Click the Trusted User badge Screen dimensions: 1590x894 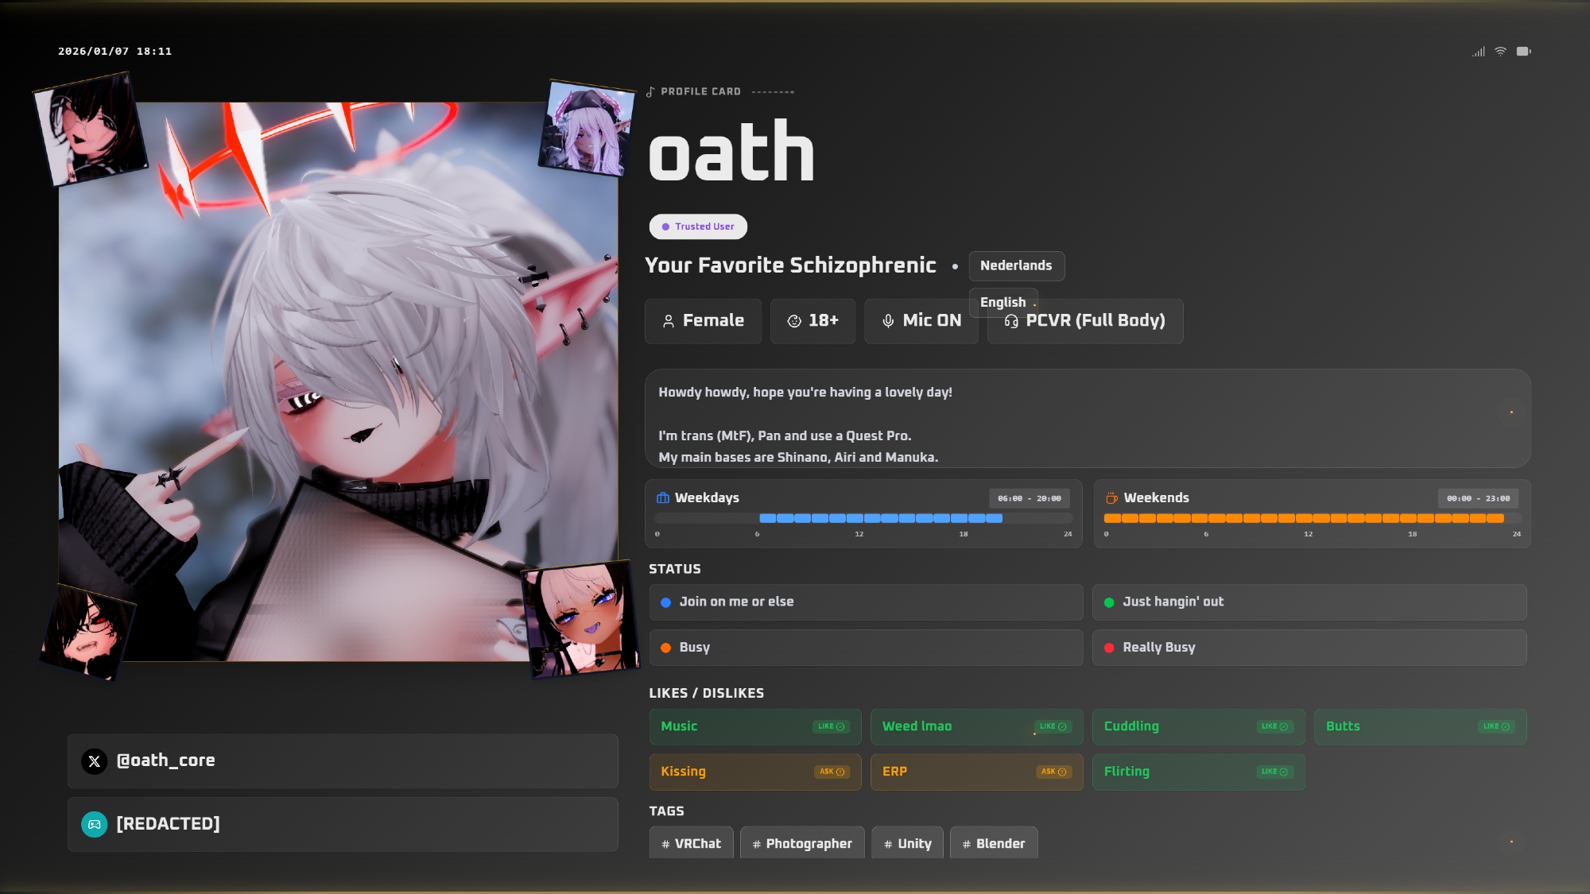tap(698, 226)
